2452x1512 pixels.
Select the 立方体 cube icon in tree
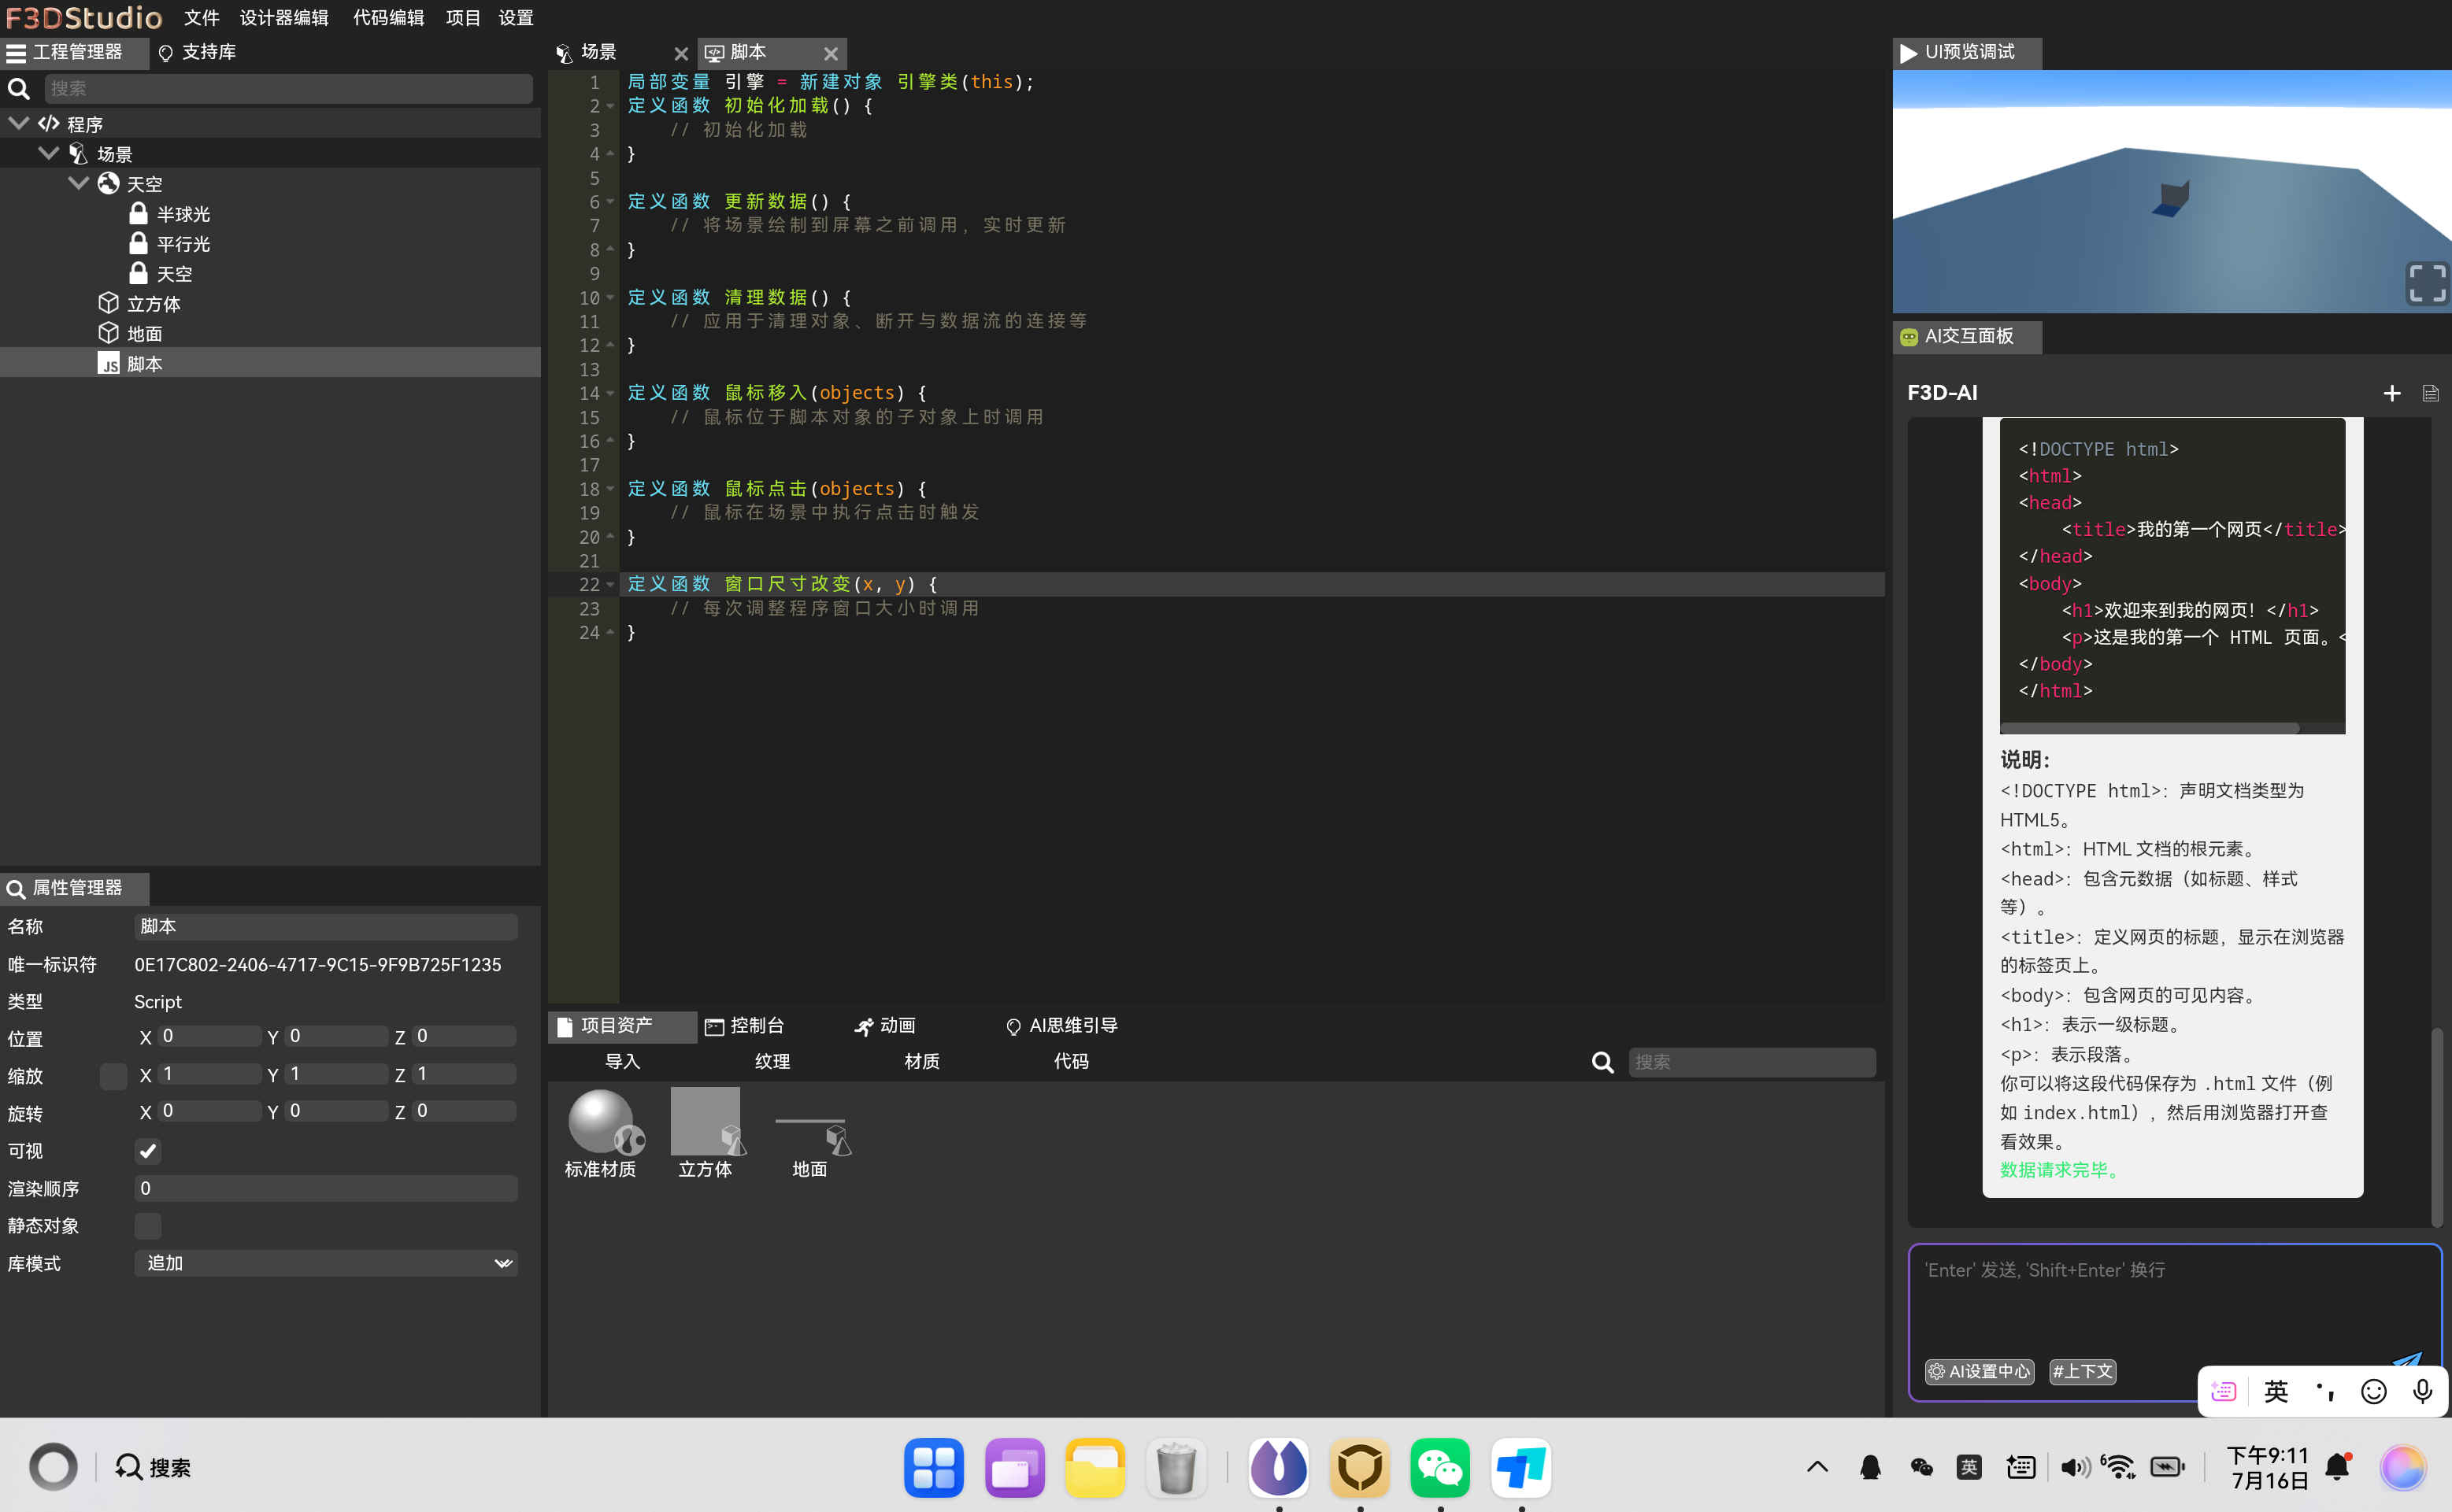[x=108, y=303]
